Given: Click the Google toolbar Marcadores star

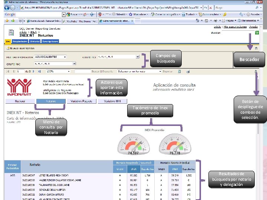Looking at the screenshot, I should pyautogui.click(x=131, y=14).
